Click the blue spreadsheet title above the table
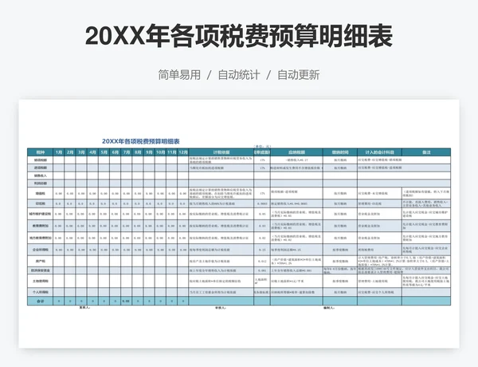The height and width of the screenshot is (367, 478). pyautogui.click(x=141, y=141)
